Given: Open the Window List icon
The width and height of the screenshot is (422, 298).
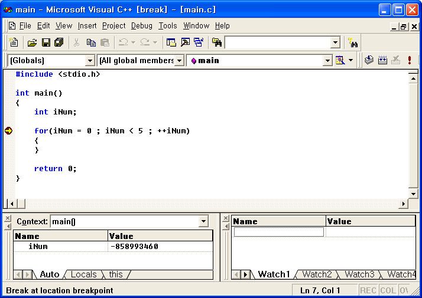Looking at the screenshot, I should 199,42.
